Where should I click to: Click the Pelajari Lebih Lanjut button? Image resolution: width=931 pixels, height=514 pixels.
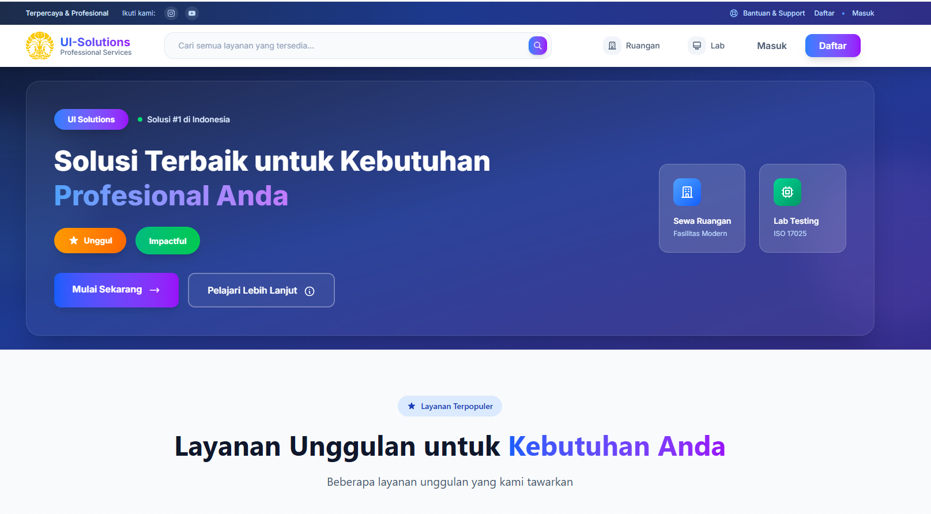261,290
